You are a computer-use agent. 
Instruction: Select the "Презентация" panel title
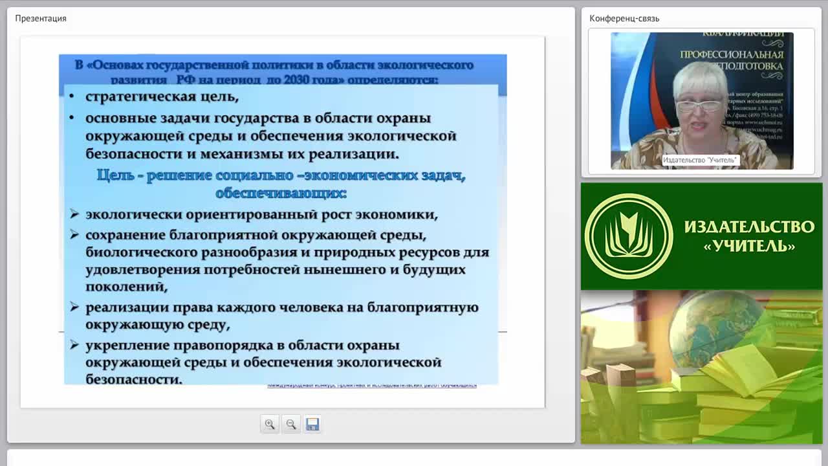[41, 18]
